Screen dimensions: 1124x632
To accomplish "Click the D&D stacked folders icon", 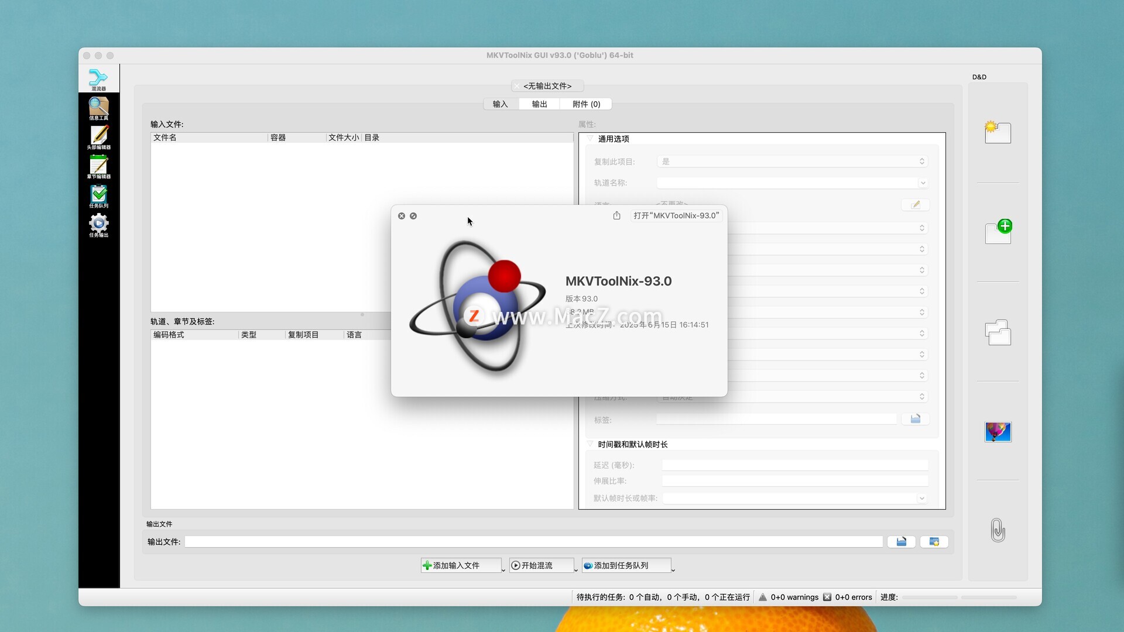I will coord(998,332).
